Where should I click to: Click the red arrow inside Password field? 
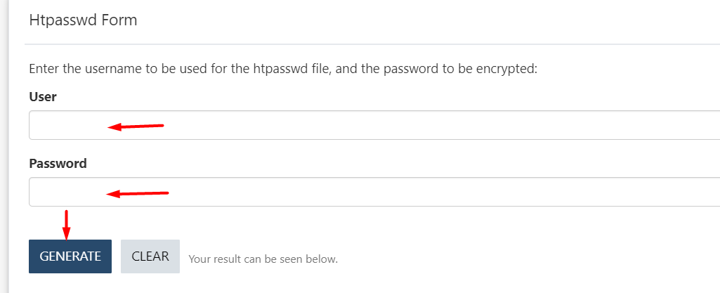[138, 193]
